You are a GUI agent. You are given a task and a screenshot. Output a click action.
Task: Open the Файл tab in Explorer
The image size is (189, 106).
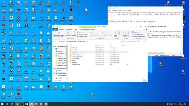[x=55, y=29]
